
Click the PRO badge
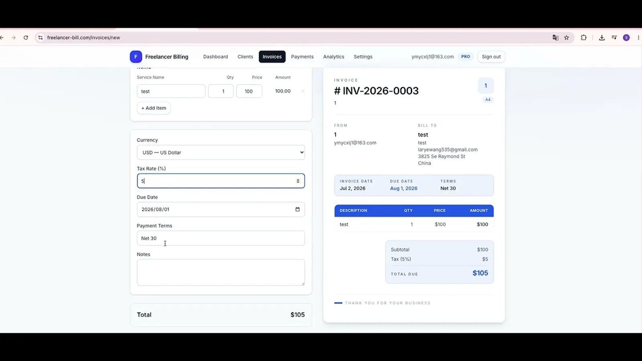pyautogui.click(x=465, y=57)
